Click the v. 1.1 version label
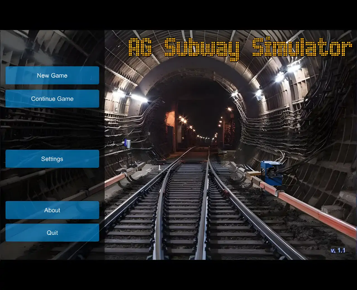The image size is (357, 290). [x=338, y=250]
